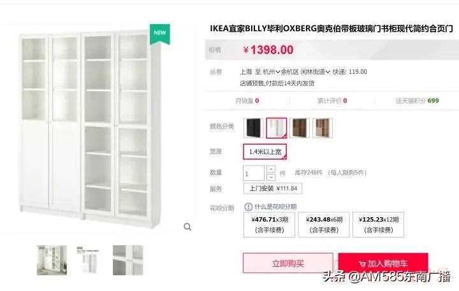Viewport: 459px width, 291px height.
Task: Open the 闲林街道 district dropdown
Action: click(316, 72)
